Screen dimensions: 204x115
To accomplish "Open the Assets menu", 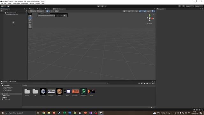I will pos(10,4).
